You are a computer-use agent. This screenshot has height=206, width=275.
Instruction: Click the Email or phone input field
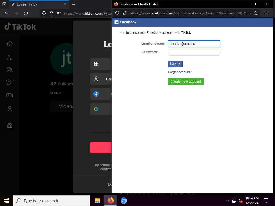[x=194, y=44]
